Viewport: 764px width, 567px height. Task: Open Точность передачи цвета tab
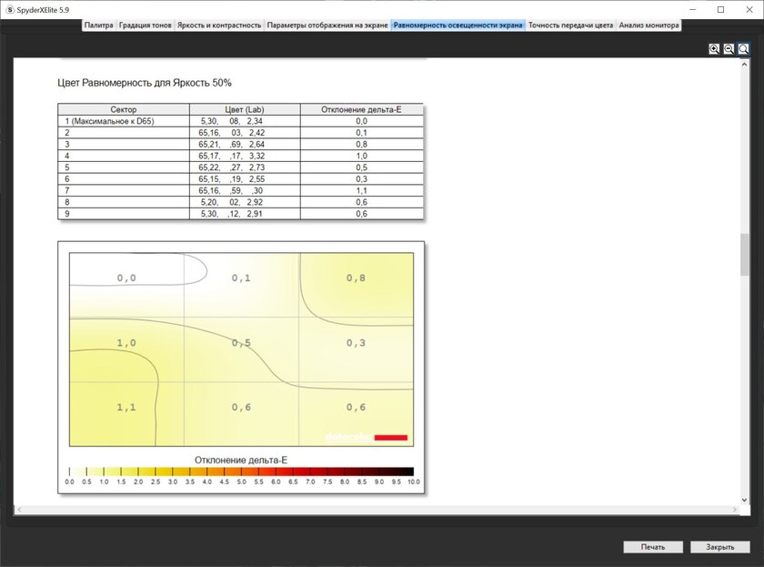click(570, 25)
